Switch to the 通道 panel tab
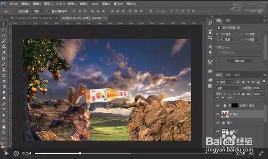This screenshot has width=268, height=159. click(x=228, y=75)
